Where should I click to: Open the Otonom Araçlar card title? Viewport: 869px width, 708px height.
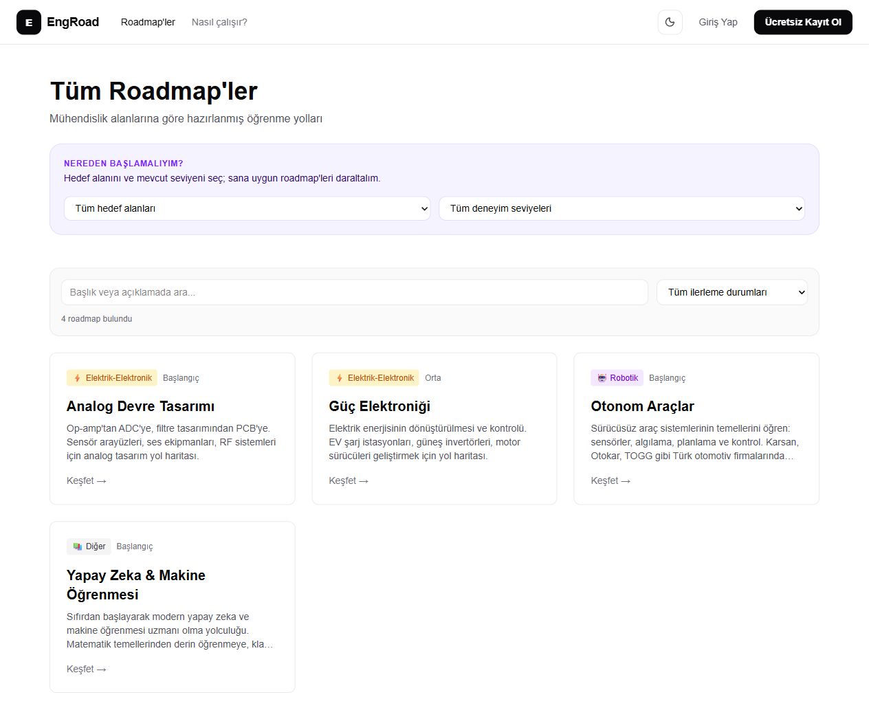click(643, 406)
